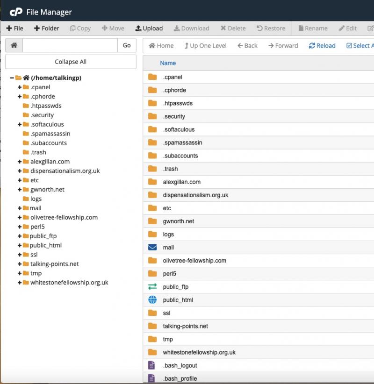Viewport: 374px width, 384px height.
Task: Click the Collapse All button
Action: (71, 62)
